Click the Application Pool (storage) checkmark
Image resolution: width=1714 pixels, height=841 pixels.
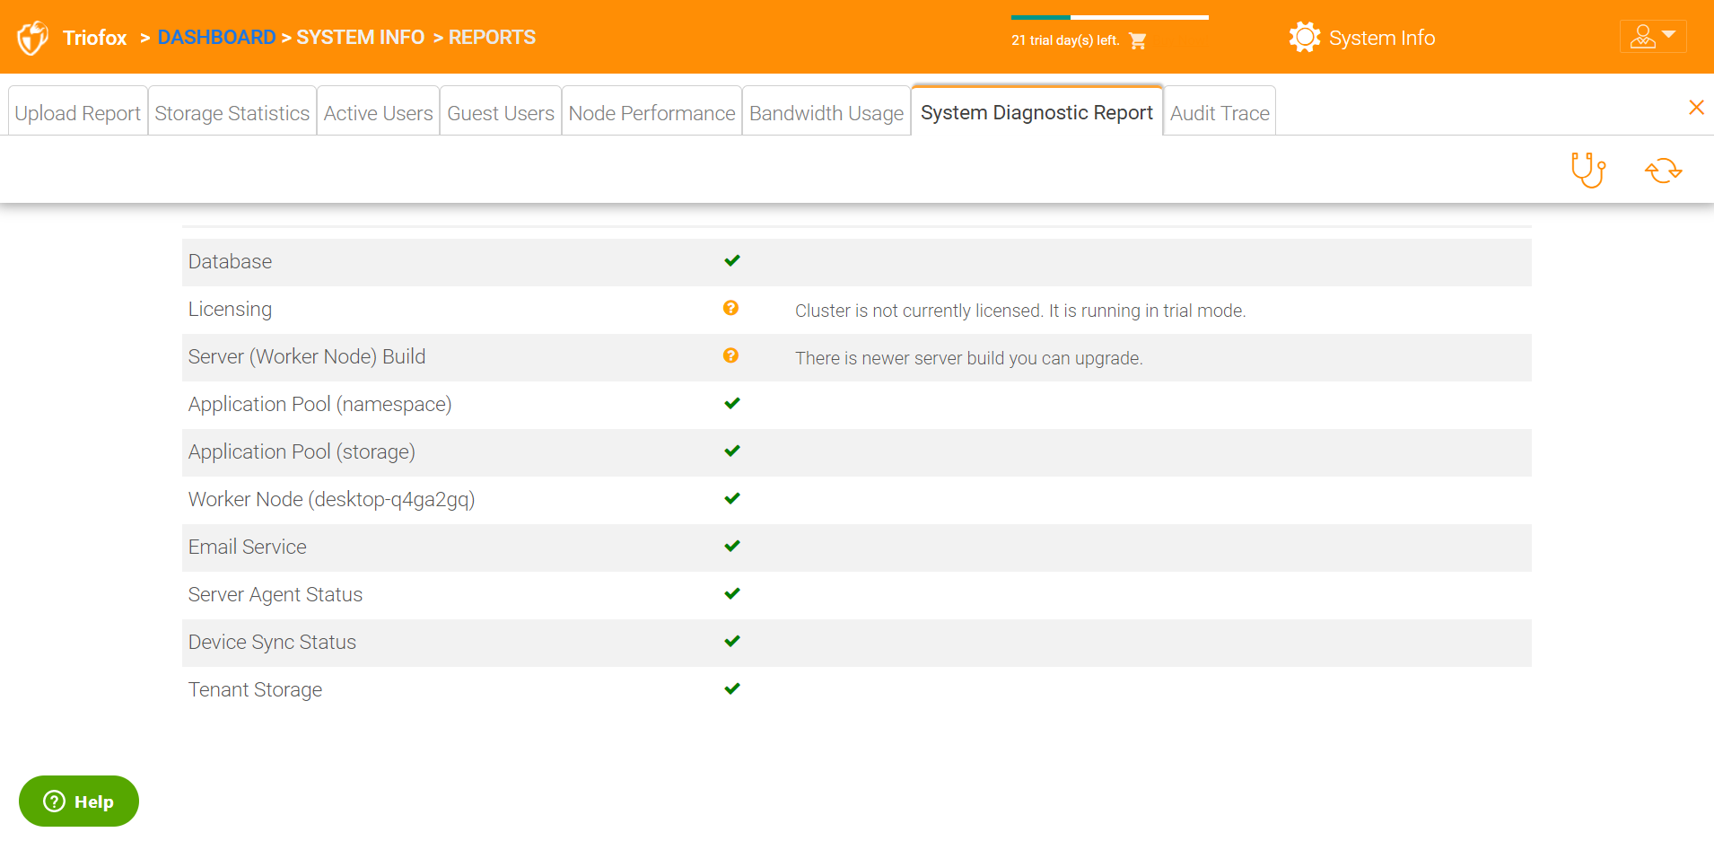pos(732,451)
